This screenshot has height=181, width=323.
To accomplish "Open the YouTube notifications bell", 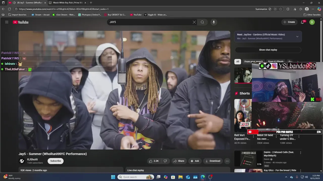I will pos(303,22).
